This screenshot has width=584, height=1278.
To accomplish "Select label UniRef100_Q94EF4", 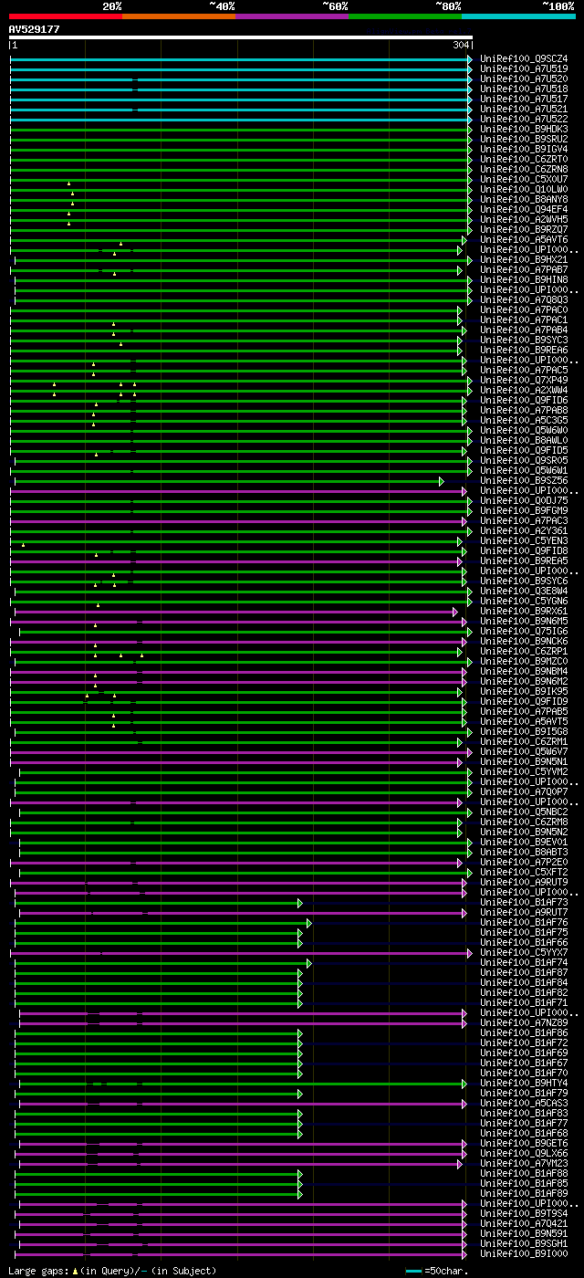I will point(524,209).
